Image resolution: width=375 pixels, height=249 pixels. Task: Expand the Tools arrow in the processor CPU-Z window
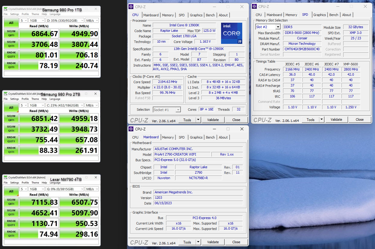tap(198, 120)
